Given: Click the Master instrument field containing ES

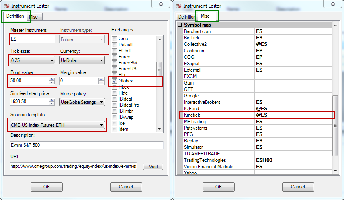Looking at the screenshot, I should [33, 39].
